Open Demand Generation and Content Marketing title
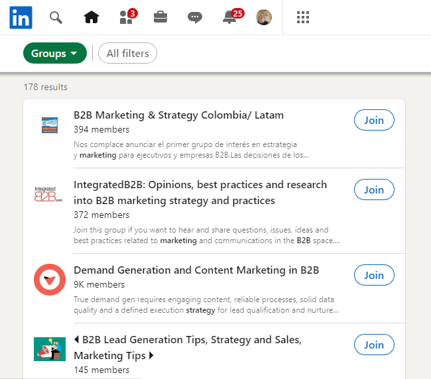The image size is (431, 379). [196, 270]
